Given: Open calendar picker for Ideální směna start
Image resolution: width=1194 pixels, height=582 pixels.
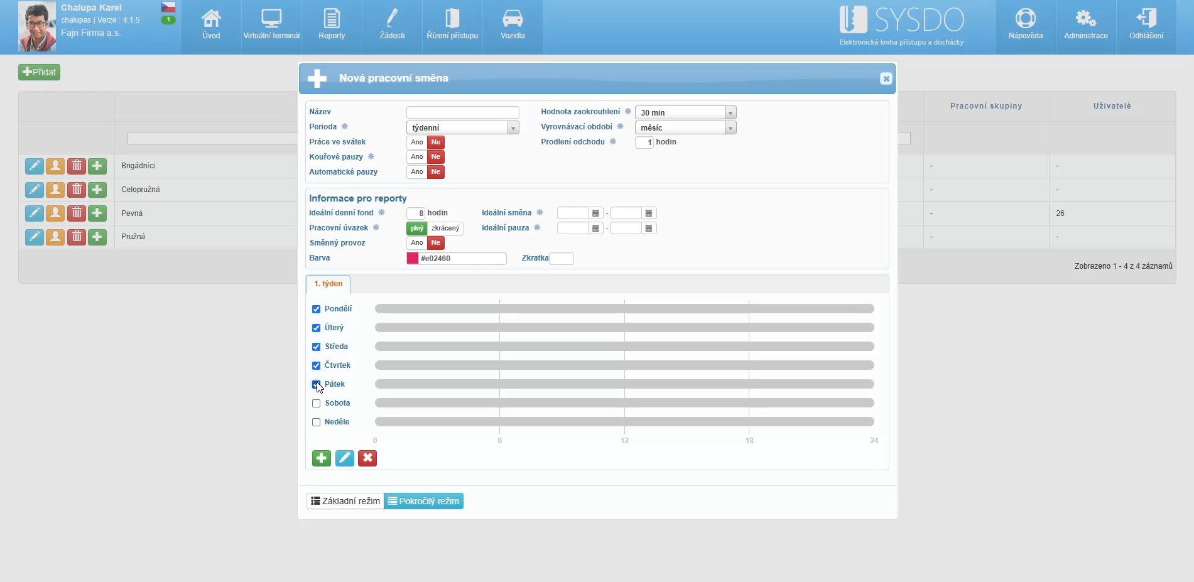Looking at the screenshot, I should pyautogui.click(x=595, y=213).
